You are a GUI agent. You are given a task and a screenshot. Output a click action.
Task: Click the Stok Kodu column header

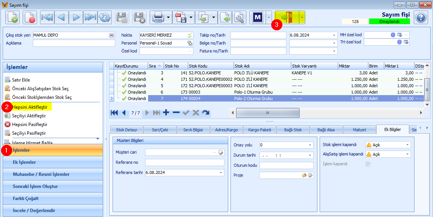tap(211, 66)
